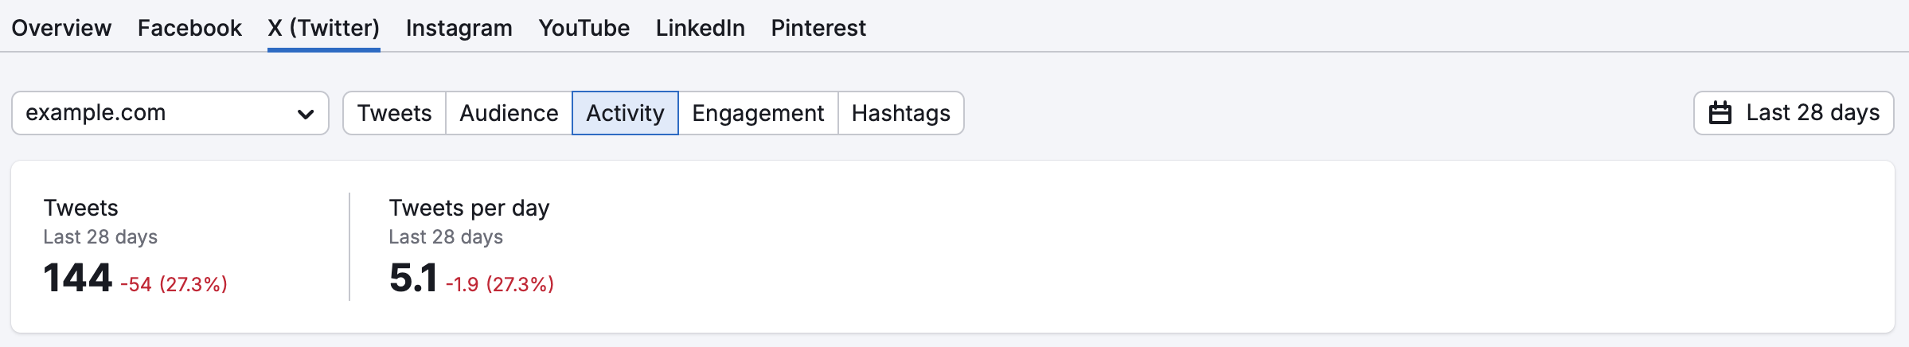Show the Engagement report

(758, 113)
